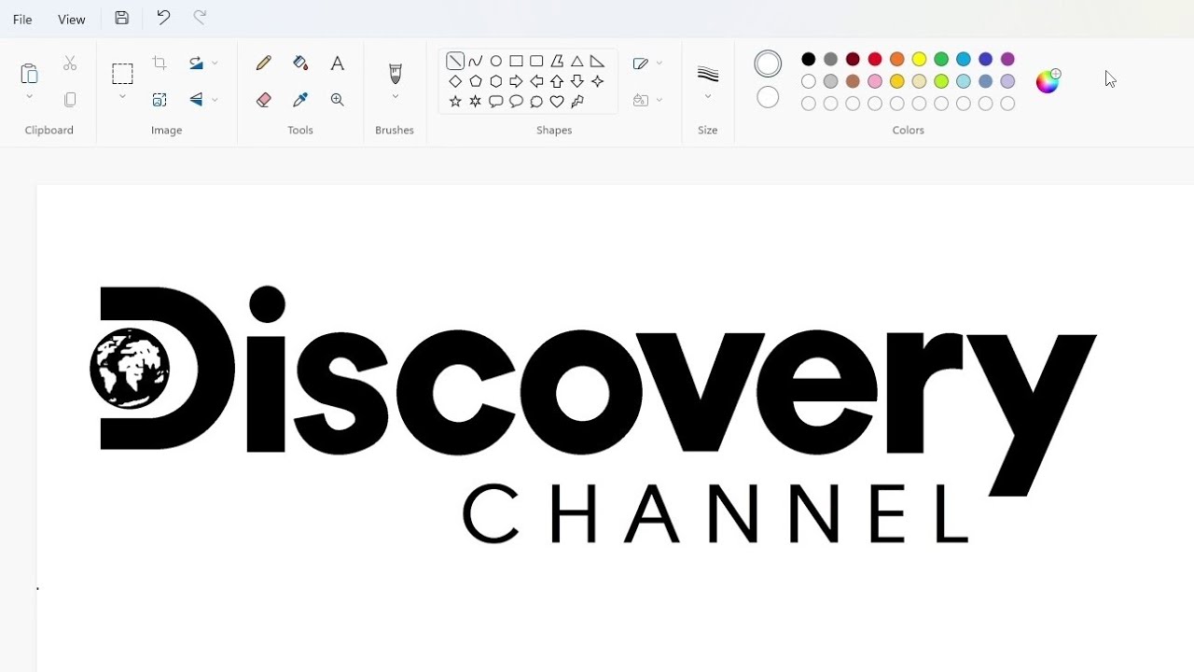Screen dimensions: 1194x672
Task: Select the Text tool
Action: pos(338,63)
